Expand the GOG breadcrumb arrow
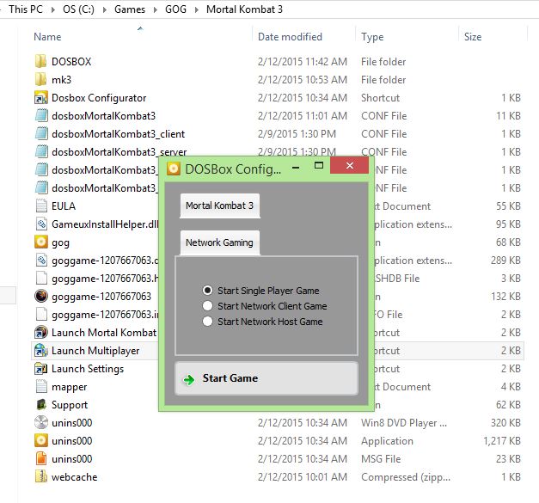Viewport: 539px width, 503px height. [196, 9]
